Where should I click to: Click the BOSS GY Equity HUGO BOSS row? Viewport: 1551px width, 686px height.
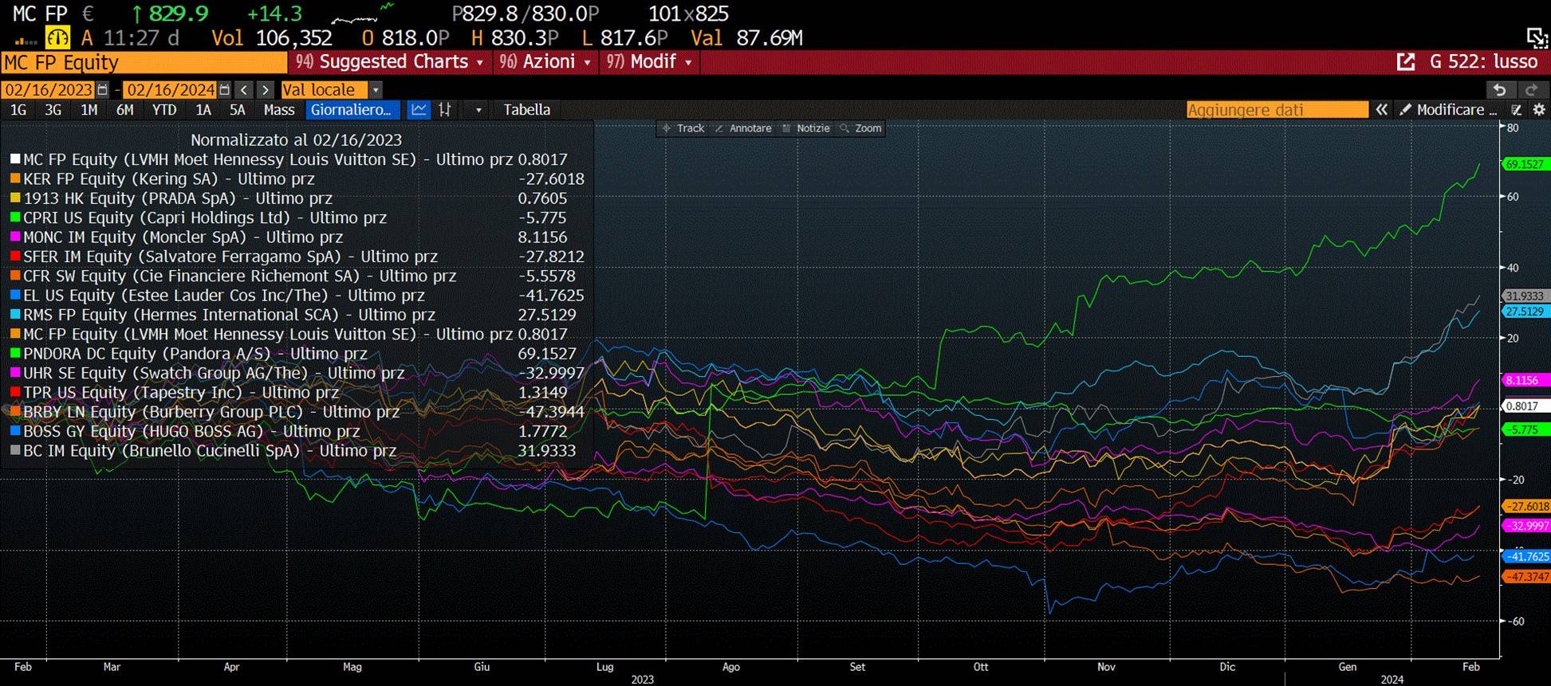(297, 431)
